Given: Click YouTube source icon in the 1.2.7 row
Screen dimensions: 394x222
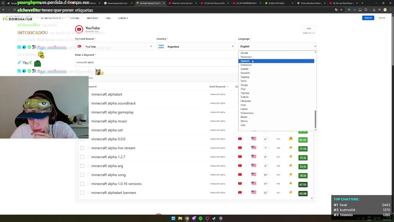Looking at the screenshot, I should [x=240, y=157].
